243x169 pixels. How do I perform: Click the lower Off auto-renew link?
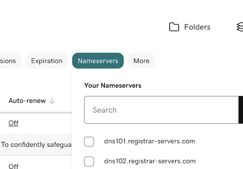(13, 166)
